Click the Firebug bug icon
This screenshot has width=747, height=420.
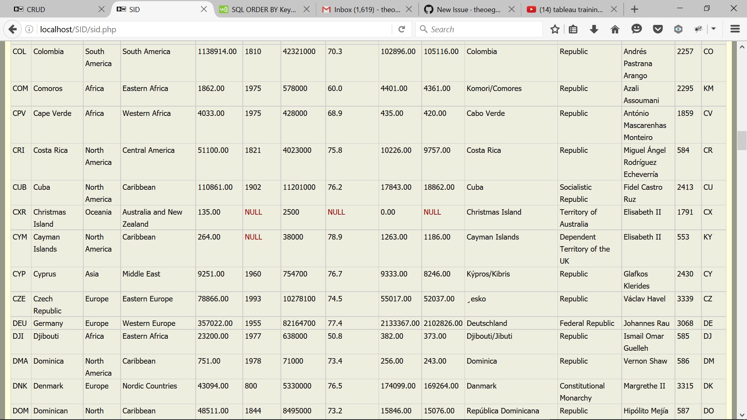point(699,29)
